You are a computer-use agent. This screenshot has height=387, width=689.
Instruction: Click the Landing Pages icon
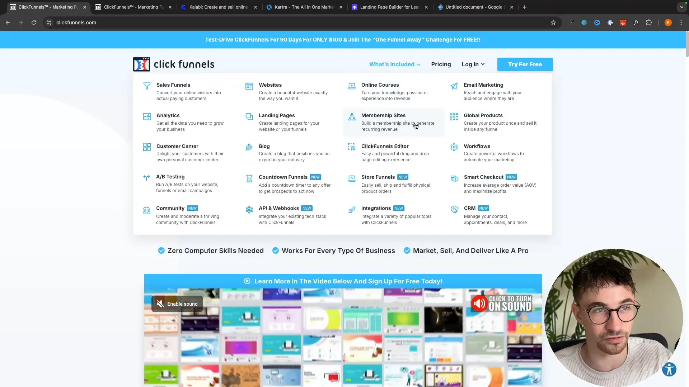pyautogui.click(x=249, y=117)
